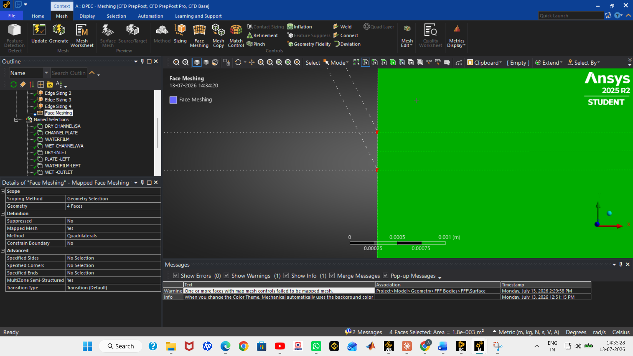633x356 pixels.
Task: Click the eraser icon in Outline toolbar
Action: [22, 84]
